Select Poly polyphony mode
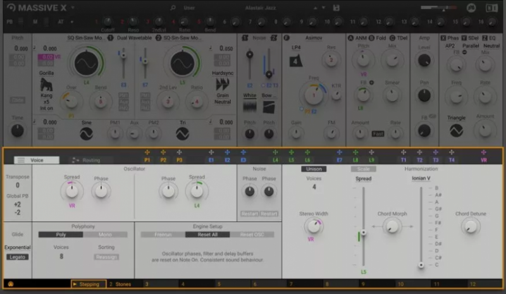The width and height of the screenshot is (506, 294). (61, 235)
